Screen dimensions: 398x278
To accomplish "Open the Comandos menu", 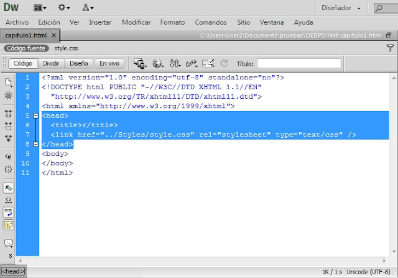I will pos(211,22).
